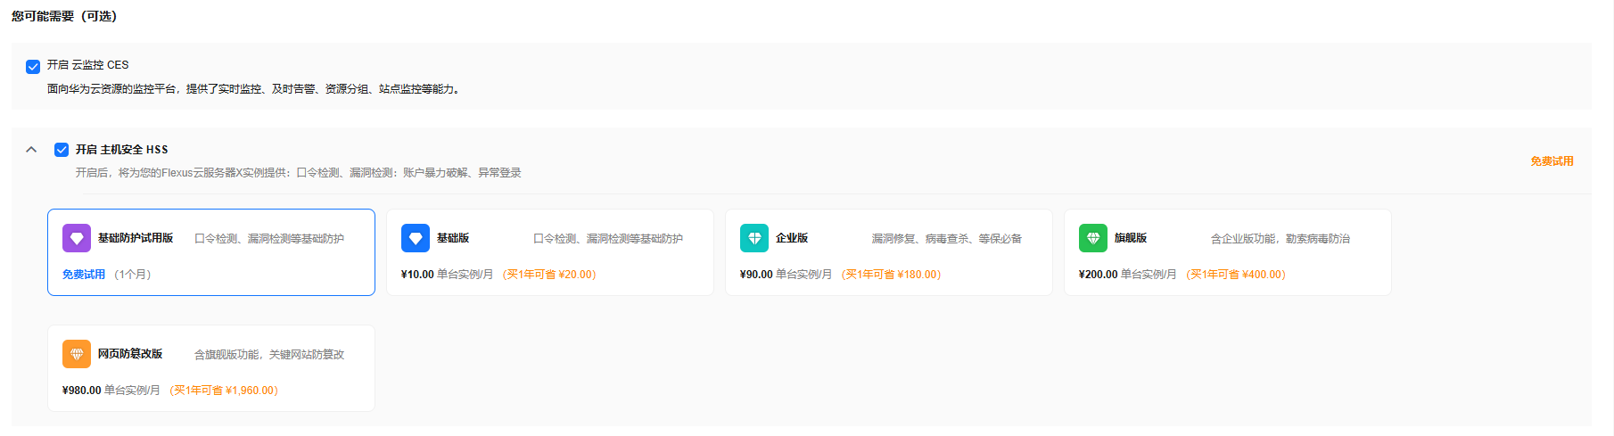Collapse the 主机安全 HSS section chevron
Screen dimensions: 1614x436
(x=31, y=150)
